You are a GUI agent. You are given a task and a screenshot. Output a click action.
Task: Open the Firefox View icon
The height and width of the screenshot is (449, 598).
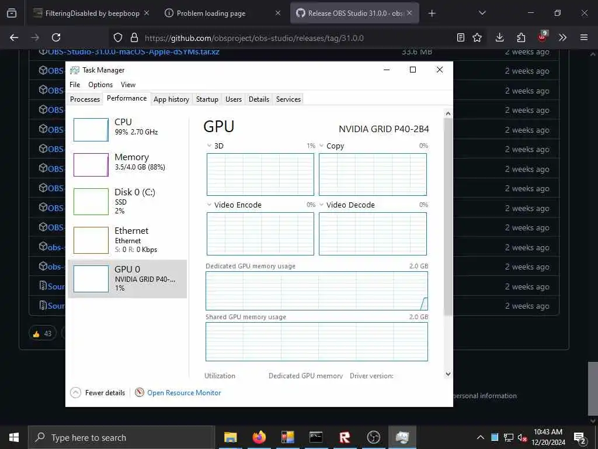coord(12,13)
